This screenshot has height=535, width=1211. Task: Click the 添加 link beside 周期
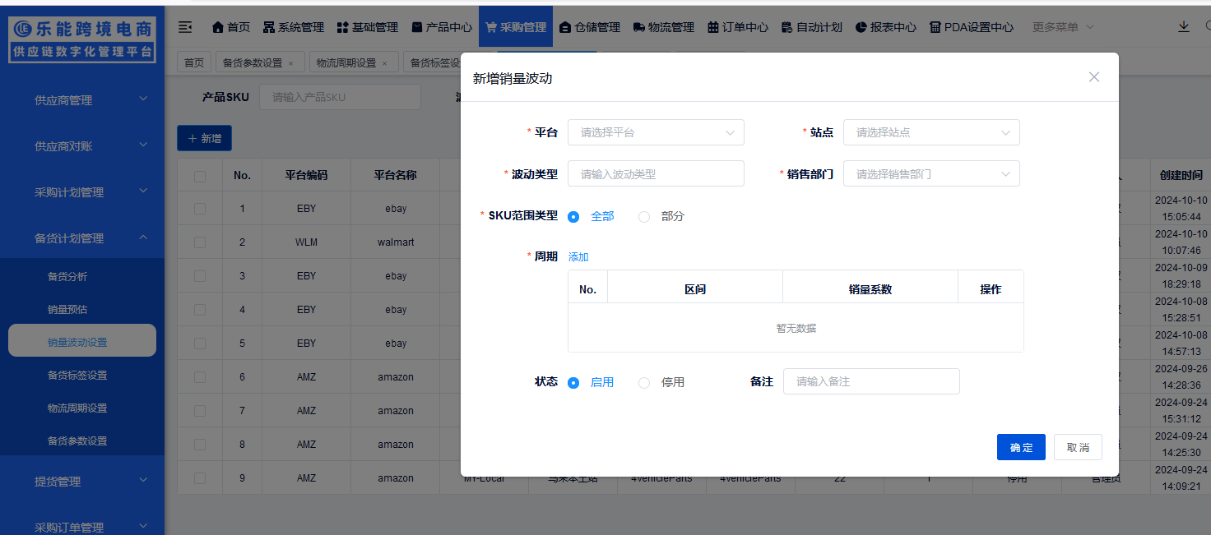point(578,256)
